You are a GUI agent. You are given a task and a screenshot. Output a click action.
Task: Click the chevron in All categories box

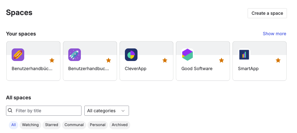tap(123, 111)
